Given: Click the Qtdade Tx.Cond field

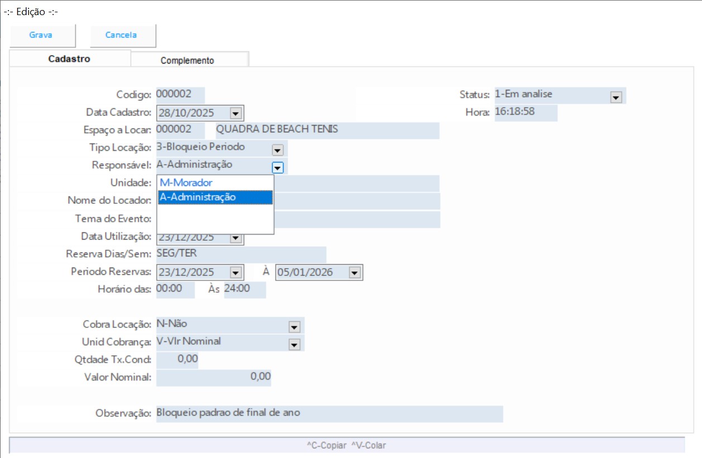Looking at the screenshot, I should click(x=178, y=359).
